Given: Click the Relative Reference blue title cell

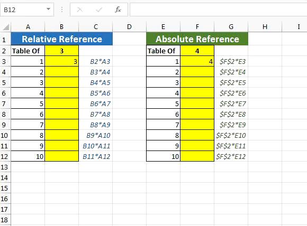Looking at the screenshot, I should coord(62,39).
